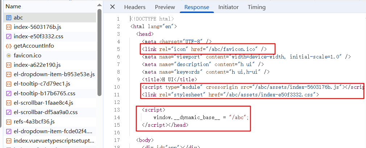Click script icon beside el-tooltip-c7d79ec1.js

pyautogui.click(x=9, y=84)
